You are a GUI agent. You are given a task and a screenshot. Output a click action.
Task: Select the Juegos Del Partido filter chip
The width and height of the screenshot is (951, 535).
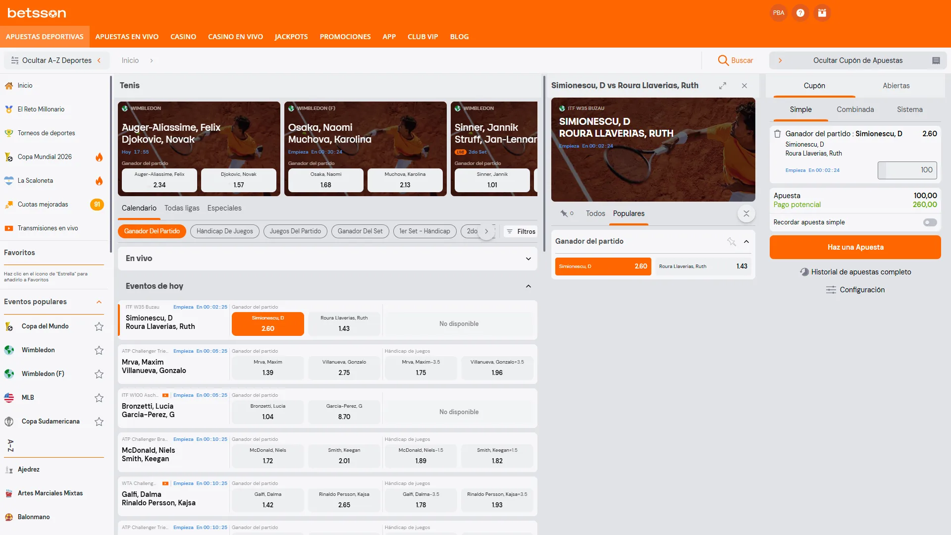coord(295,231)
